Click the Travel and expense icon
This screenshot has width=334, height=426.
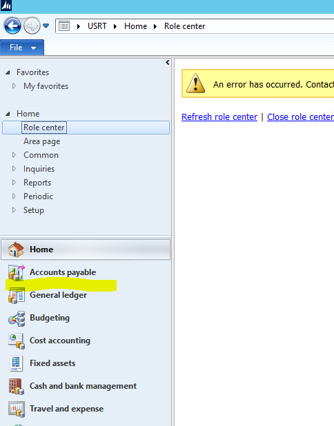point(17,409)
